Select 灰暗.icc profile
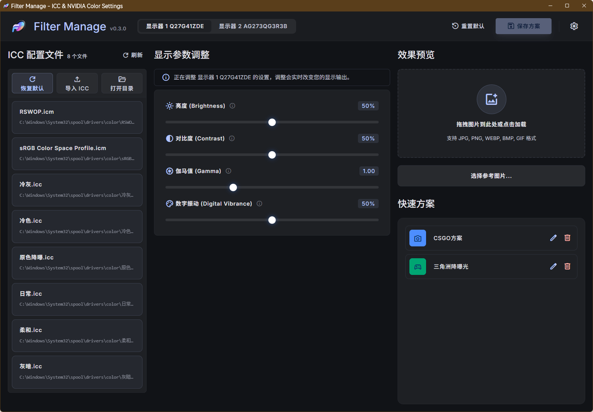The height and width of the screenshot is (412, 593). [77, 372]
